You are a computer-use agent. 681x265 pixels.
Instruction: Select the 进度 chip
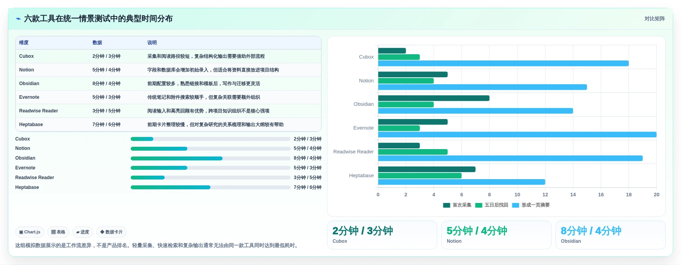tap(83, 232)
